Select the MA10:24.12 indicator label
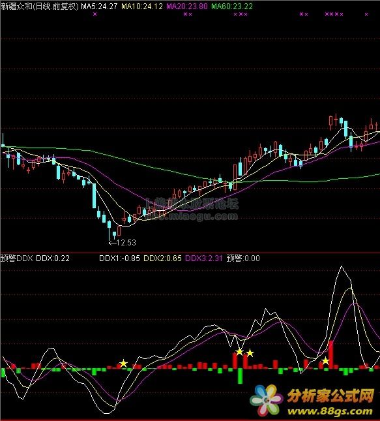 [142, 6]
